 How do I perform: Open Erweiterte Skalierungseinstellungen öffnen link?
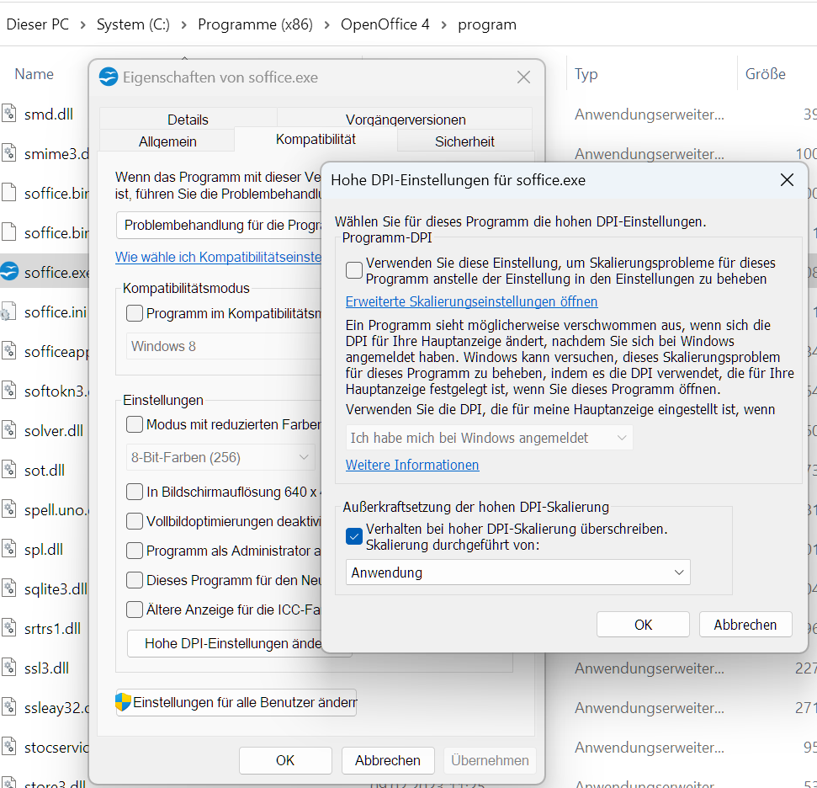(x=471, y=301)
